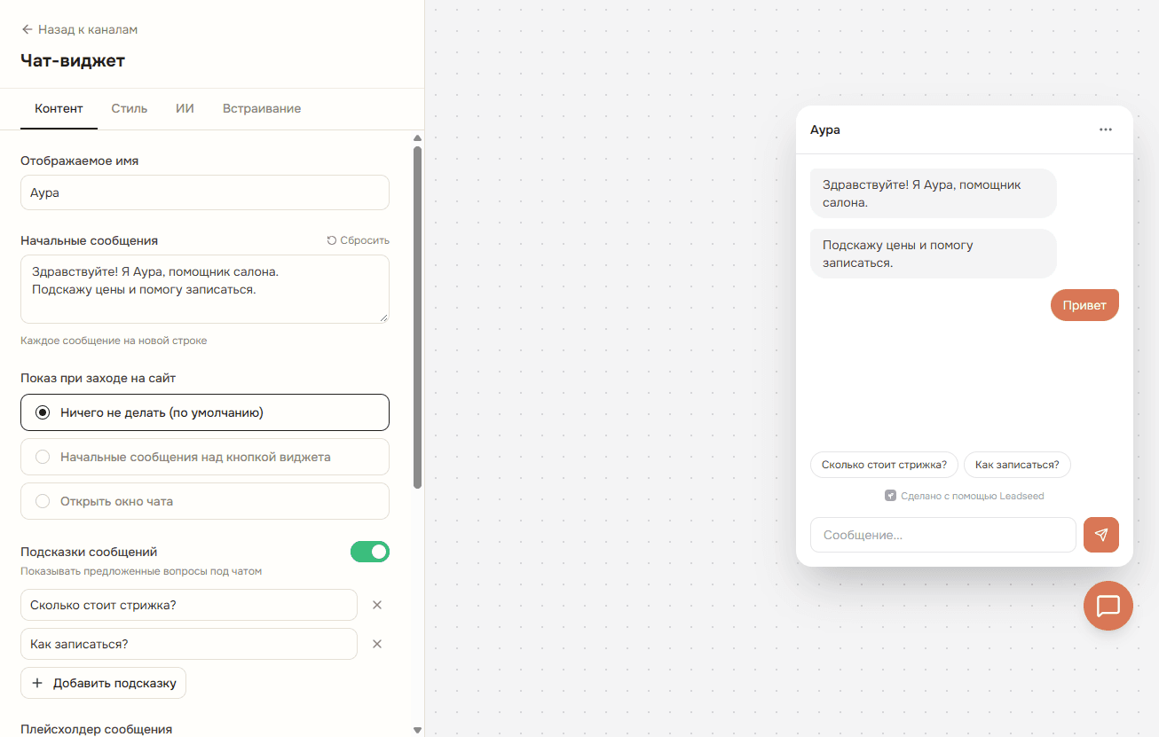Screen dimensions: 1159x737
Task: Click into the Отображаемое имя field
Action: coord(205,192)
